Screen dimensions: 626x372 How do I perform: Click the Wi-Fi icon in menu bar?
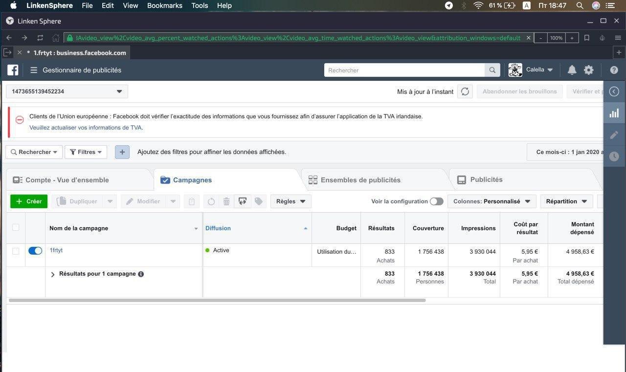(478, 5)
